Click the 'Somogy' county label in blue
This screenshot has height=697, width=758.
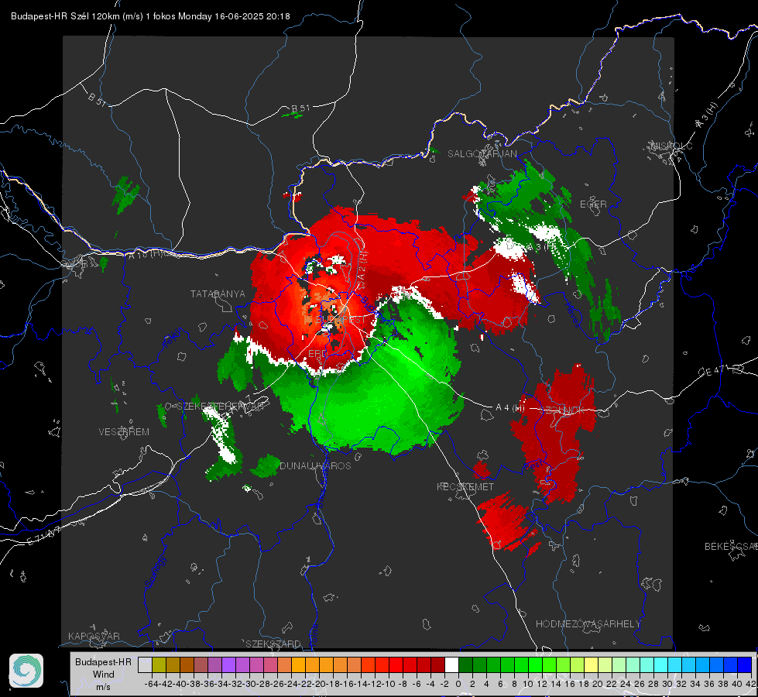tap(156, 572)
